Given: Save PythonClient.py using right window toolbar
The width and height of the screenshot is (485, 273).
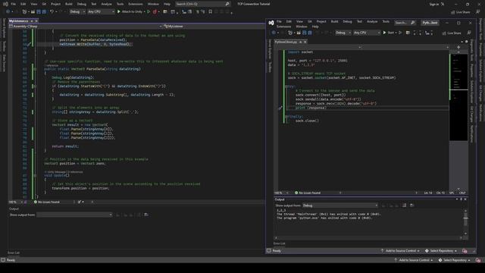Looking at the screenshot, I should coord(305,33).
